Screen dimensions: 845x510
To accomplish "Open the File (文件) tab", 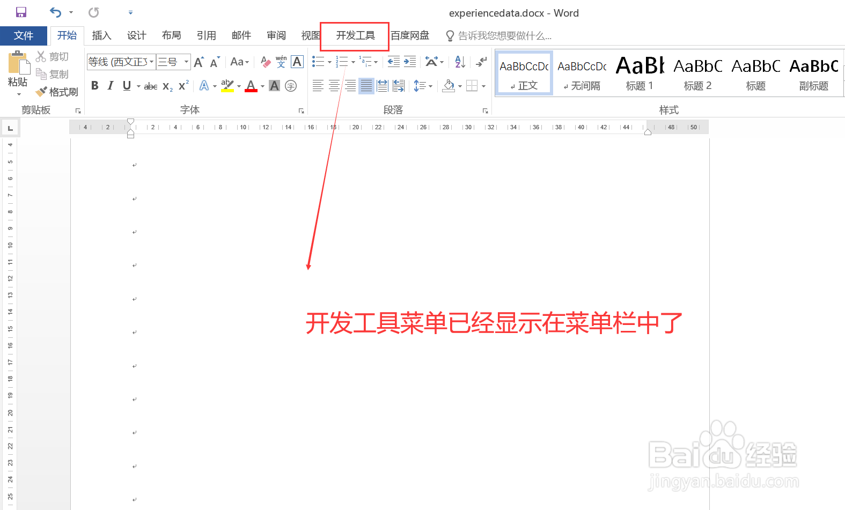I will pyautogui.click(x=24, y=35).
